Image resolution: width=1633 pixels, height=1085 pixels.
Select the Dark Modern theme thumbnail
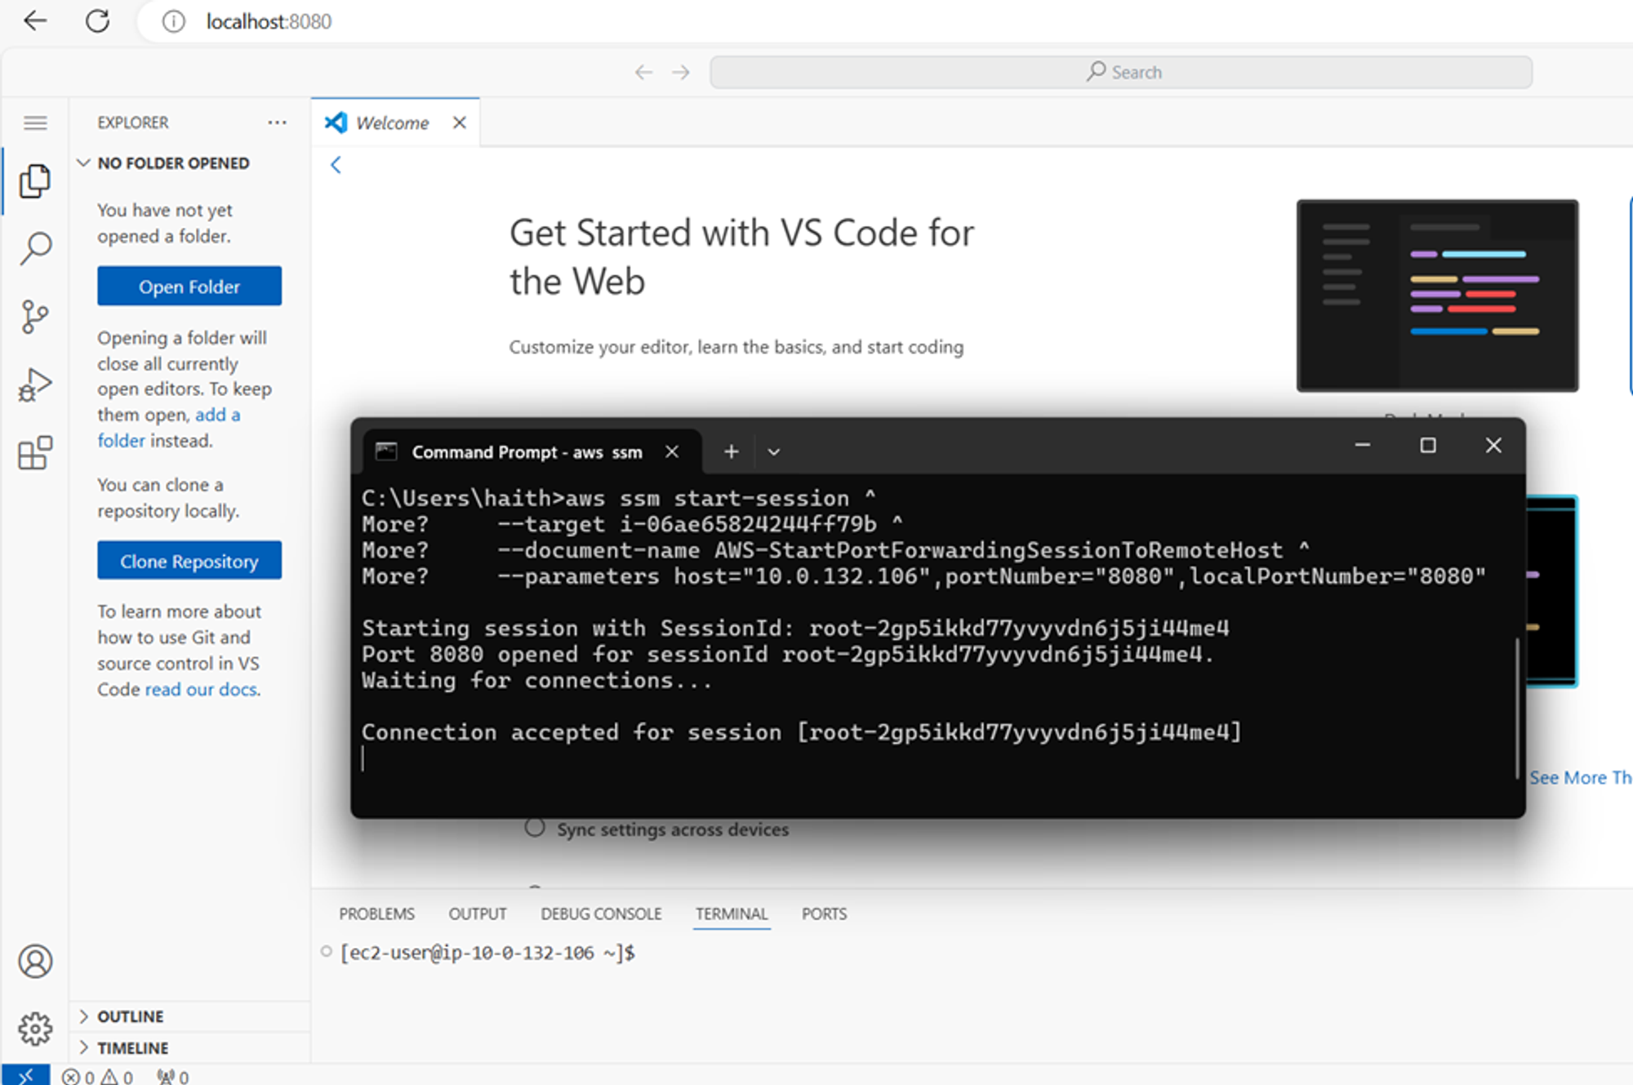click(x=1437, y=296)
